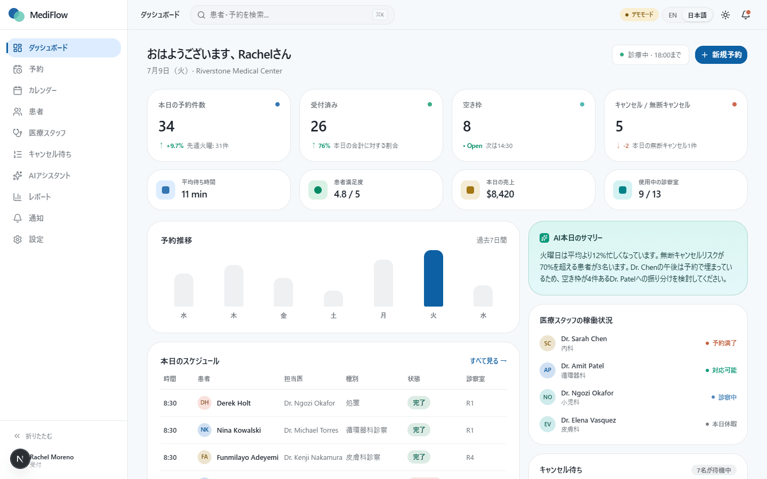767x479 pixels.
Task: Click the MediFlow logo icon
Action: coord(17,15)
